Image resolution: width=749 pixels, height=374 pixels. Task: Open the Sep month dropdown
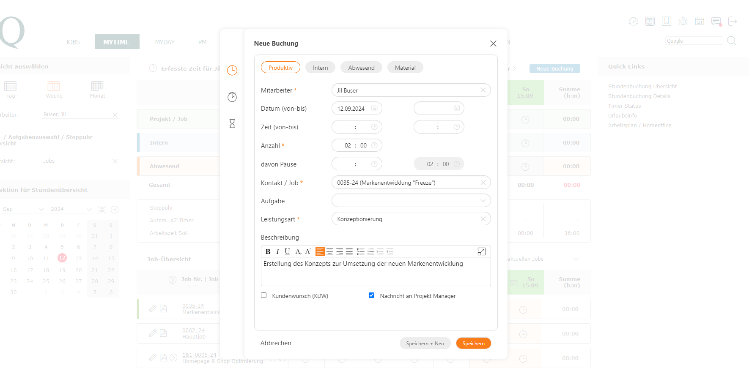(x=23, y=209)
